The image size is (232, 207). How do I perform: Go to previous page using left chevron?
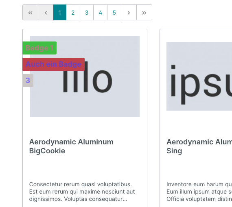point(46,13)
